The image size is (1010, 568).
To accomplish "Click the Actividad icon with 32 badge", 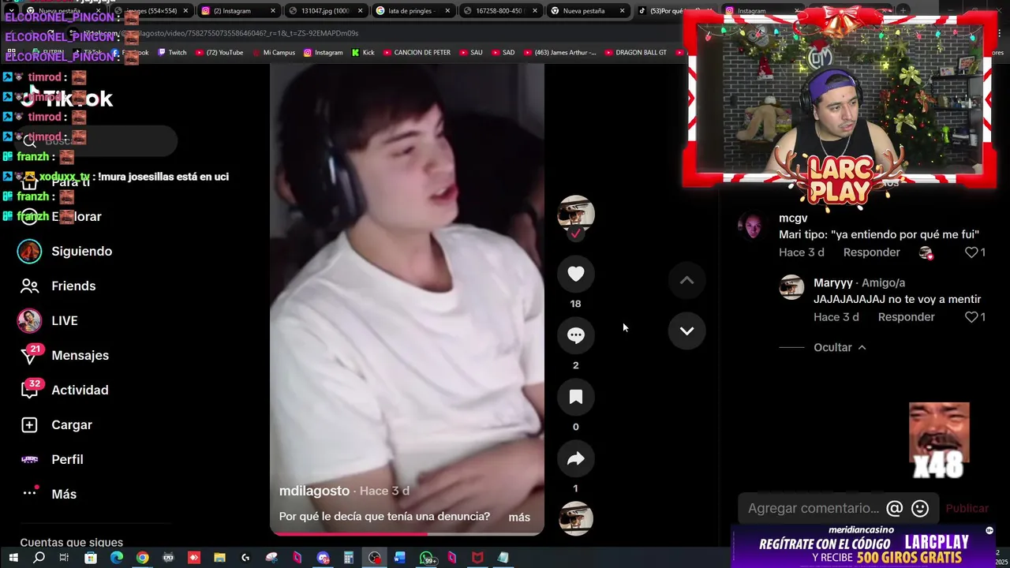I will point(30,390).
